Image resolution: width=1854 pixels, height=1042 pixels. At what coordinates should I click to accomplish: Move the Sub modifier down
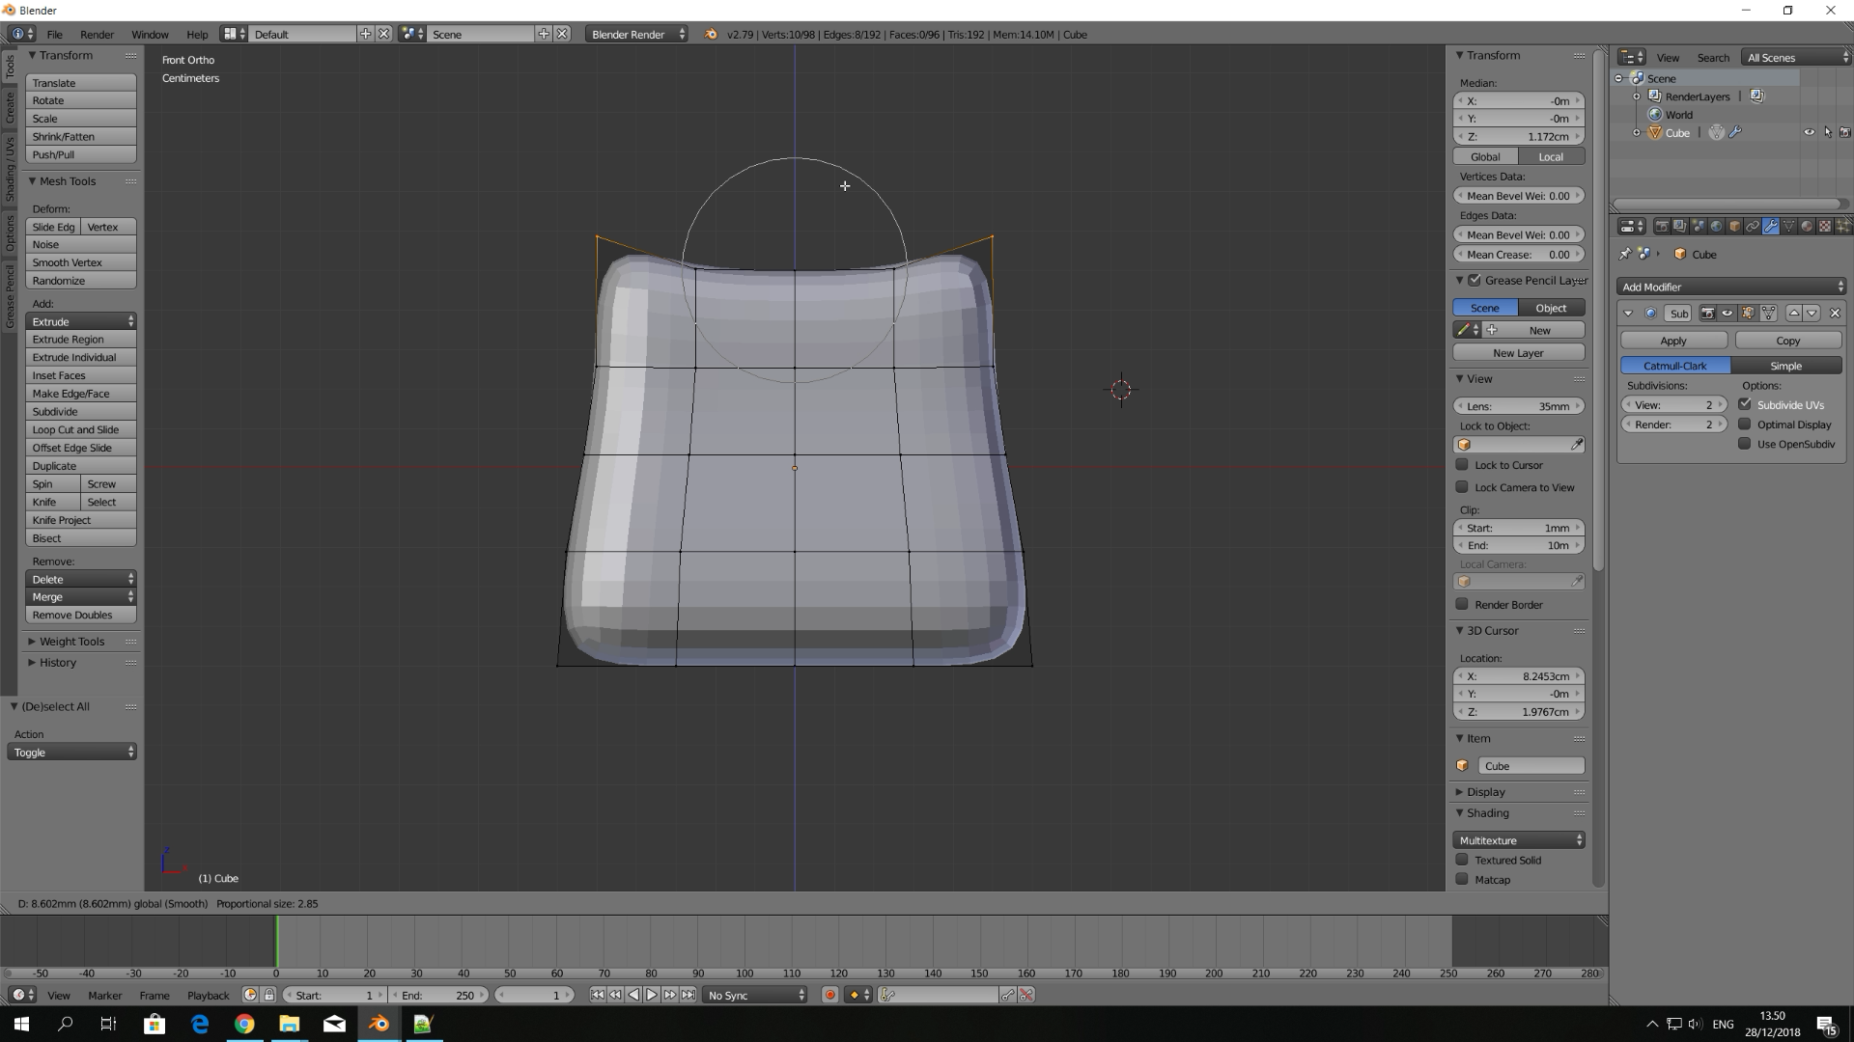1812,313
